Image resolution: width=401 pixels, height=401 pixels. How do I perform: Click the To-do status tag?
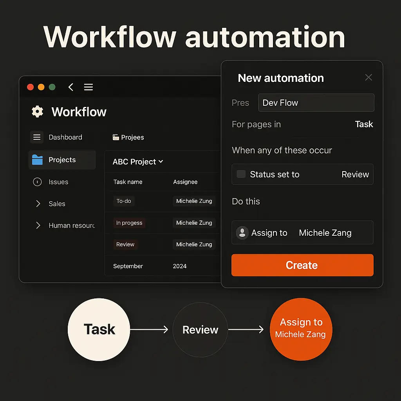pyautogui.click(x=124, y=201)
